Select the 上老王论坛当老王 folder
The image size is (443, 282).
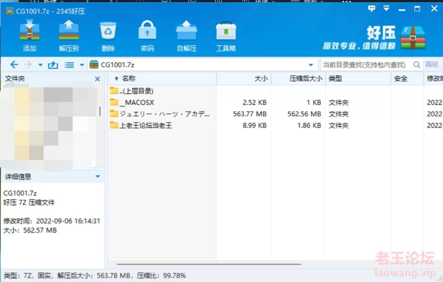[x=145, y=126]
